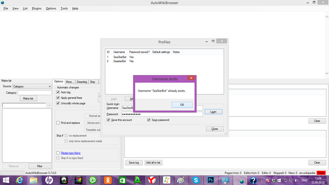The image size is (329, 185).
Task: Open the green letter A app on taskbar
Action: point(137,180)
